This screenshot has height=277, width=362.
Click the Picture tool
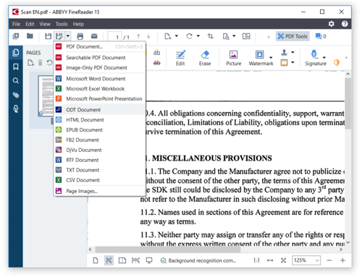[x=233, y=58]
